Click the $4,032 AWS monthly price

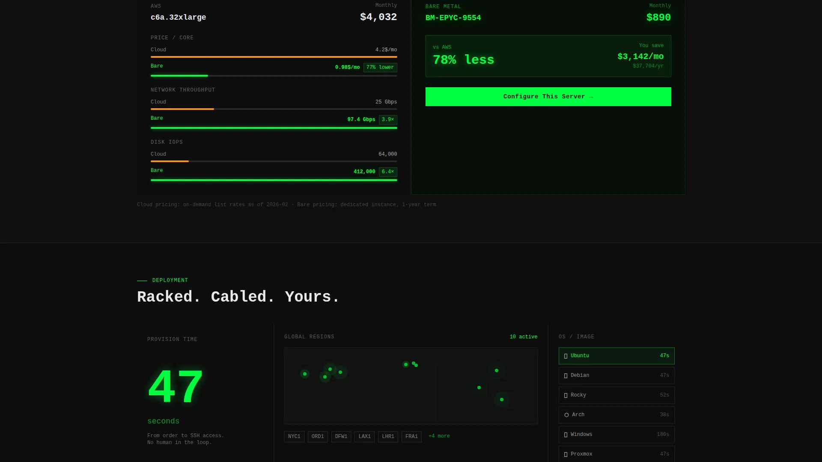point(378,17)
